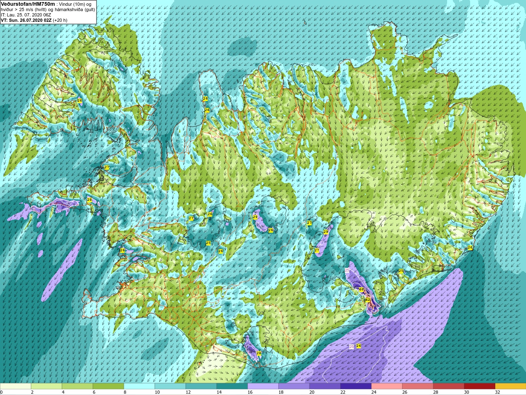This screenshot has height=395, width=526.
Task: Click the yellow 26 marker in the Westfjords
Action: pos(80,100)
